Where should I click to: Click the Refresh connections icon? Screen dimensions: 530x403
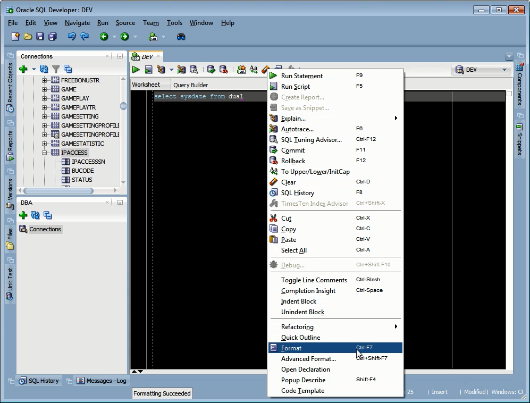point(44,69)
